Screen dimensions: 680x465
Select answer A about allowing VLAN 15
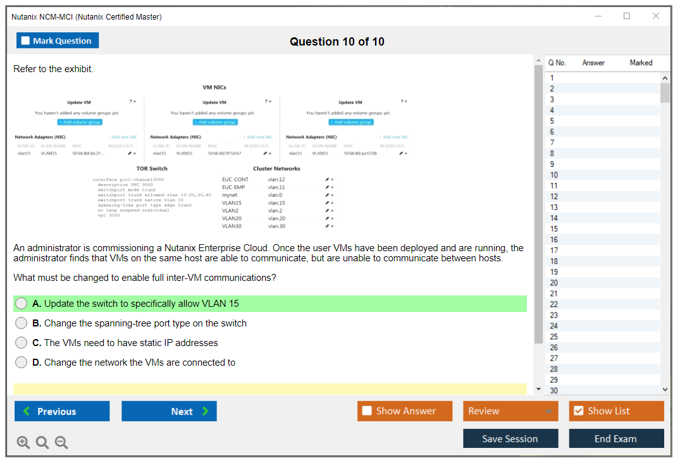point(22,304)
